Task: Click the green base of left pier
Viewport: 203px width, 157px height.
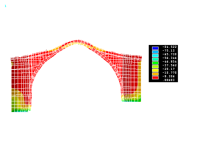Action: pos(21,110)
